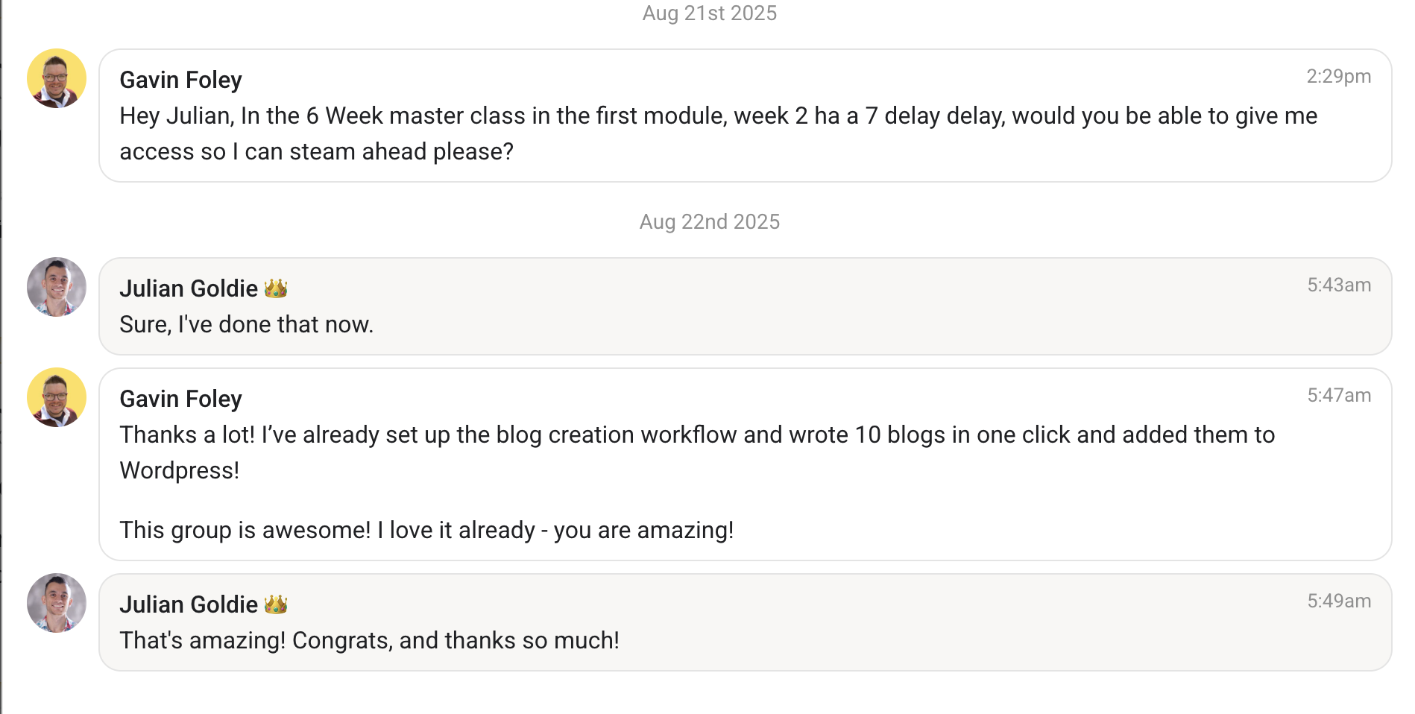Select the message "Sure, I've done that now."
Screen dimensions: 1415x714
click(247, 324)
